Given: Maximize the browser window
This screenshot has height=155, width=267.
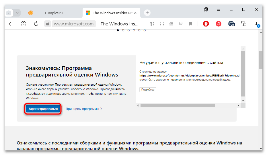Looking at the screenshot, I should tap(244, 9).
